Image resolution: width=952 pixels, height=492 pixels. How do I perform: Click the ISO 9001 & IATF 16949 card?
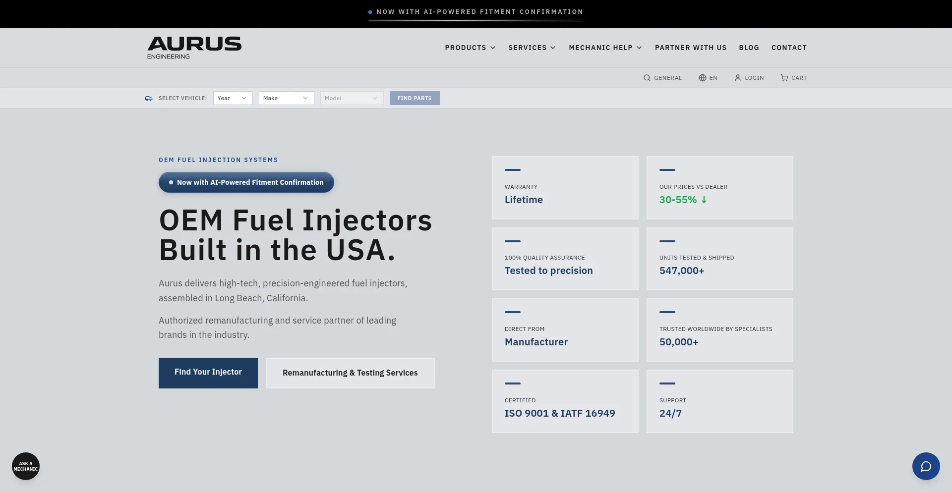[x=565, y=401]
